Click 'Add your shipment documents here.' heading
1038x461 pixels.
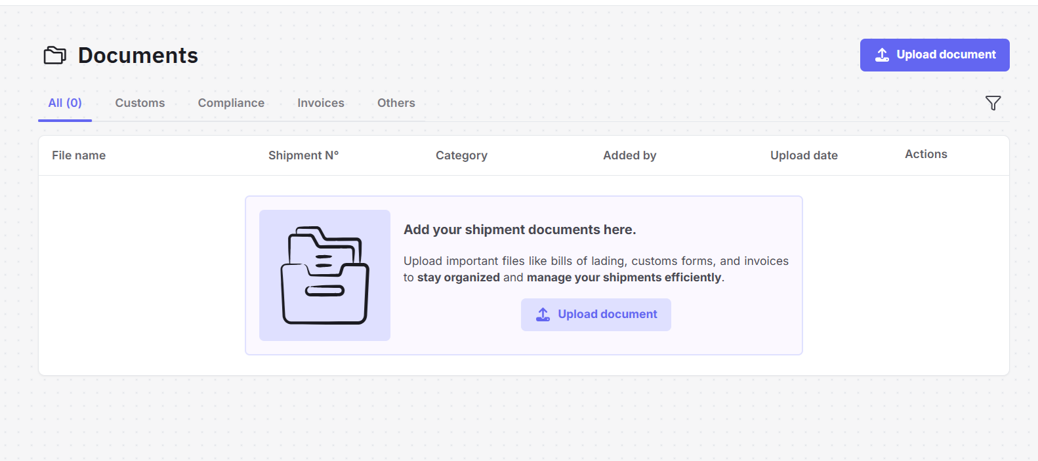(520, 230)
